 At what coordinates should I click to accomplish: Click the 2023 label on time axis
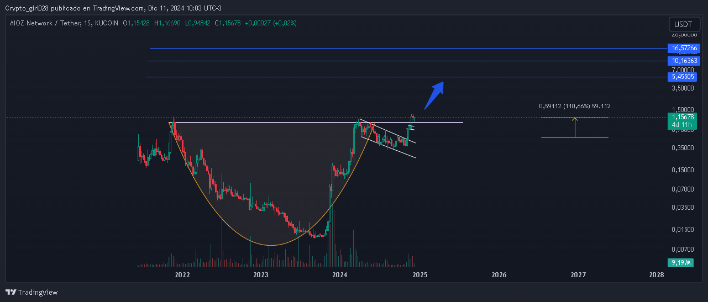(261, 274)
